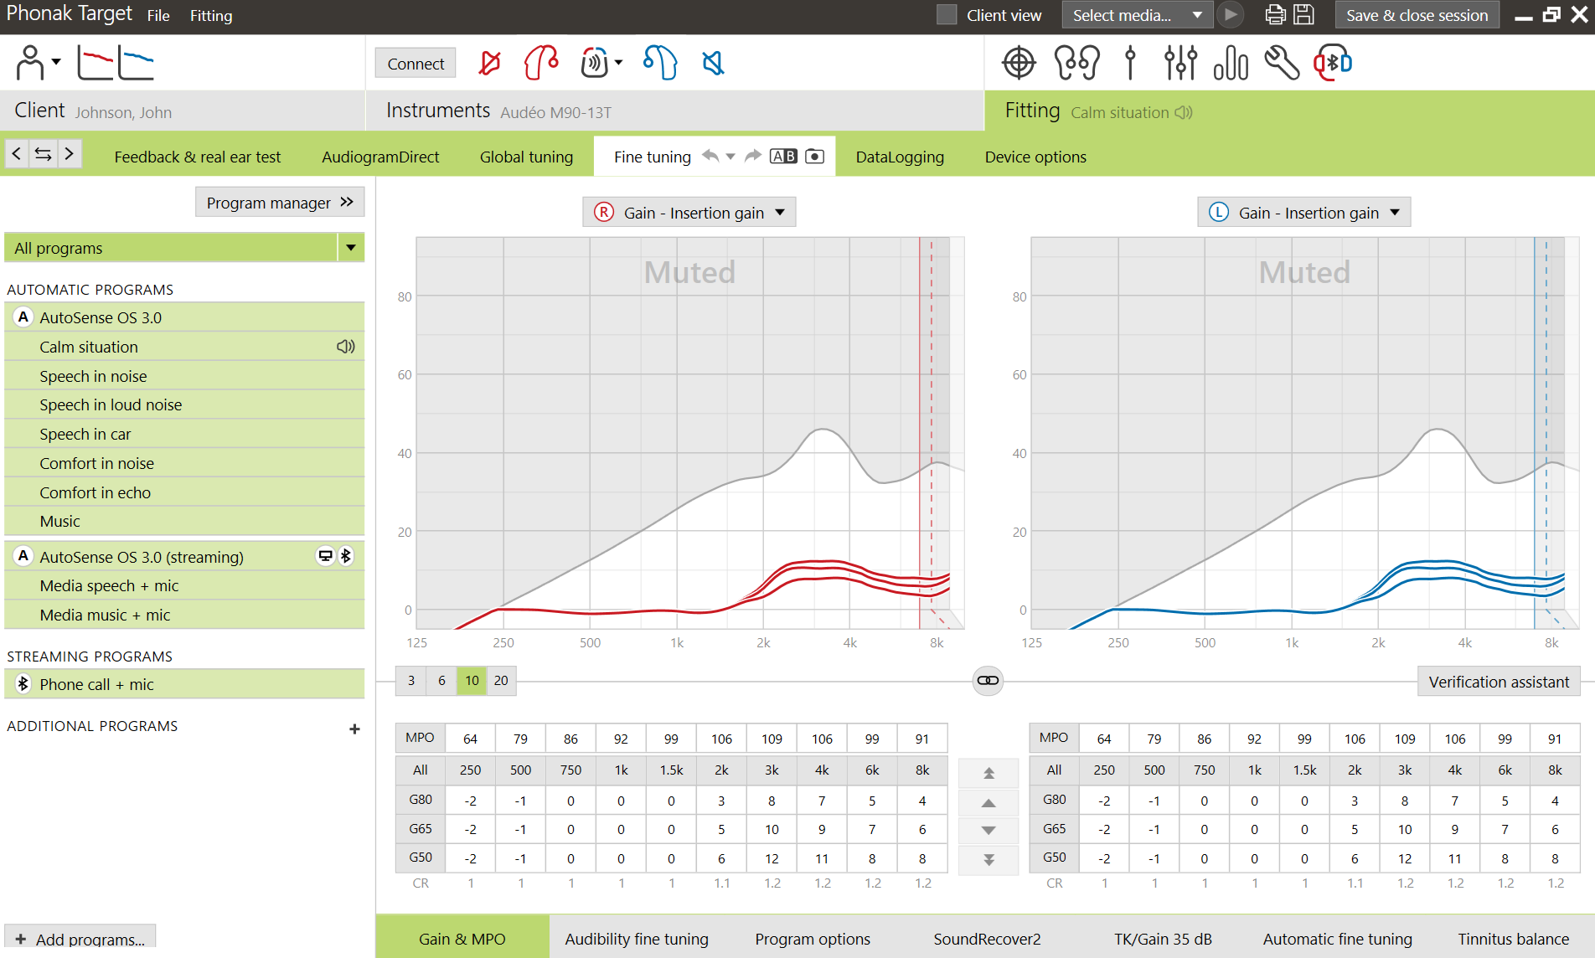Open the wrench device tools icon
The height and width of the screenshot is (958, 1595).
[x=1283, y=63]
